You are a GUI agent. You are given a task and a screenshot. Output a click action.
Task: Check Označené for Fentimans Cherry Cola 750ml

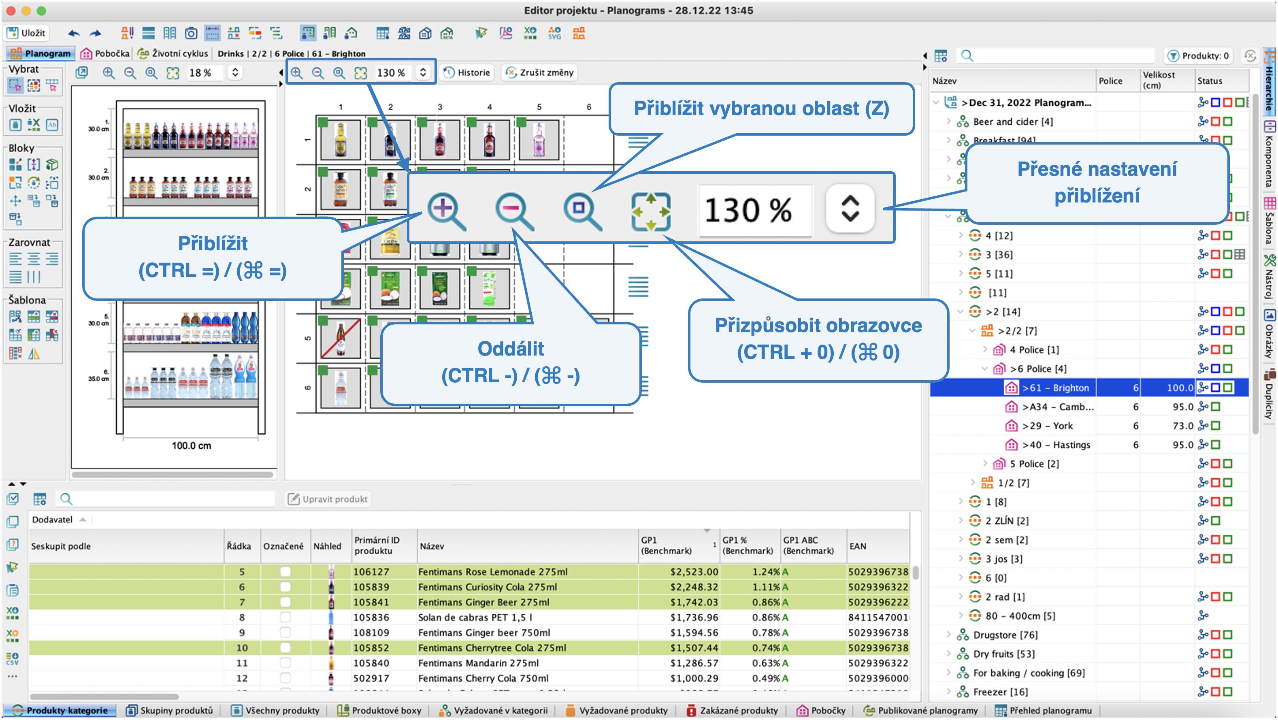(x=285, y=678)
